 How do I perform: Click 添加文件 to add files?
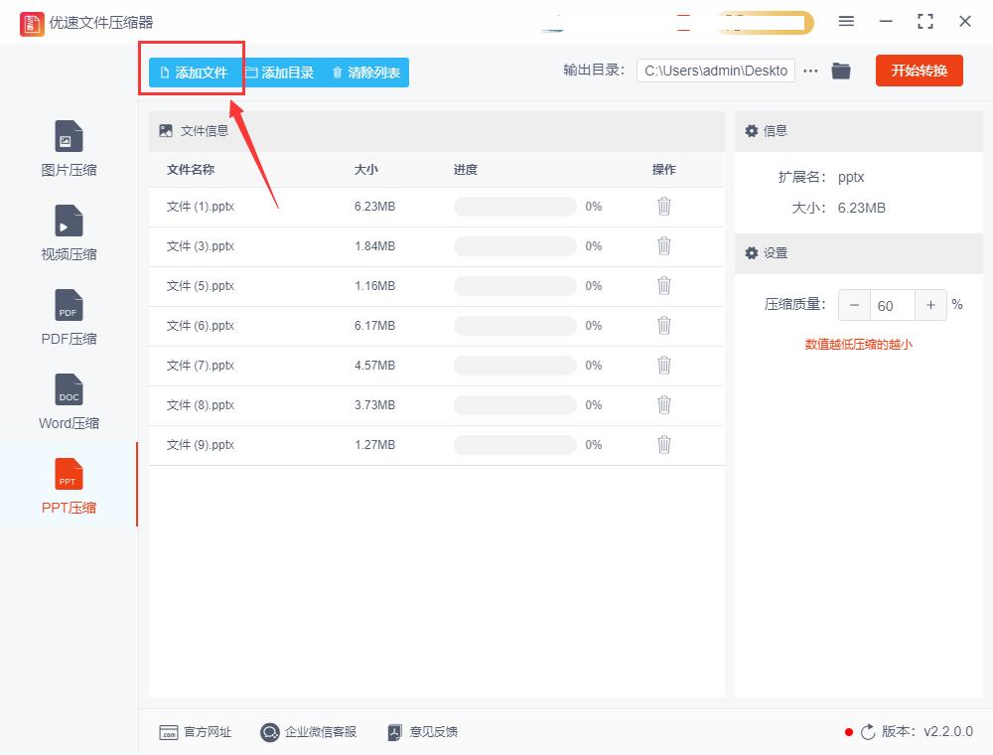(191, 71)
